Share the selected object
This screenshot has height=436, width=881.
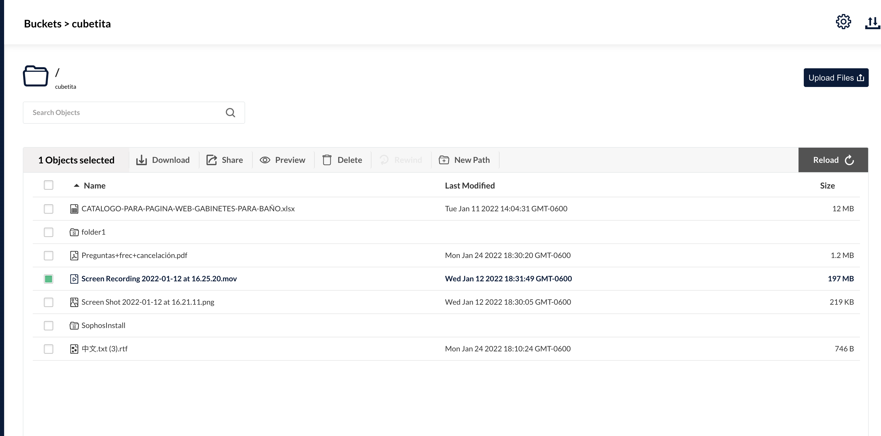[225, 160]
